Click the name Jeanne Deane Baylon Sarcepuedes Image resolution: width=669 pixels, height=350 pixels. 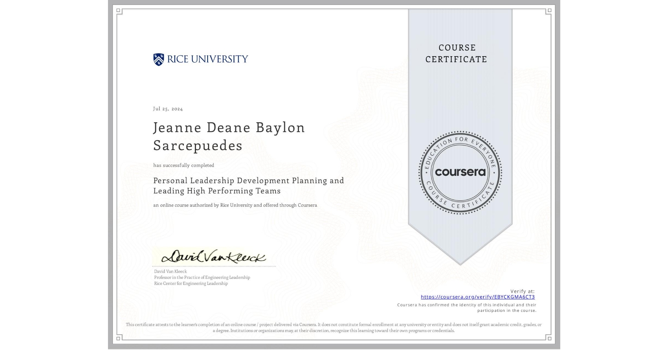tap(229, 136)
